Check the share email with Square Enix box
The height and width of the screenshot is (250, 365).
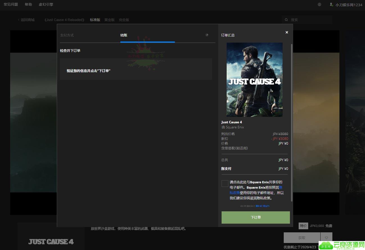click(225, 184)
